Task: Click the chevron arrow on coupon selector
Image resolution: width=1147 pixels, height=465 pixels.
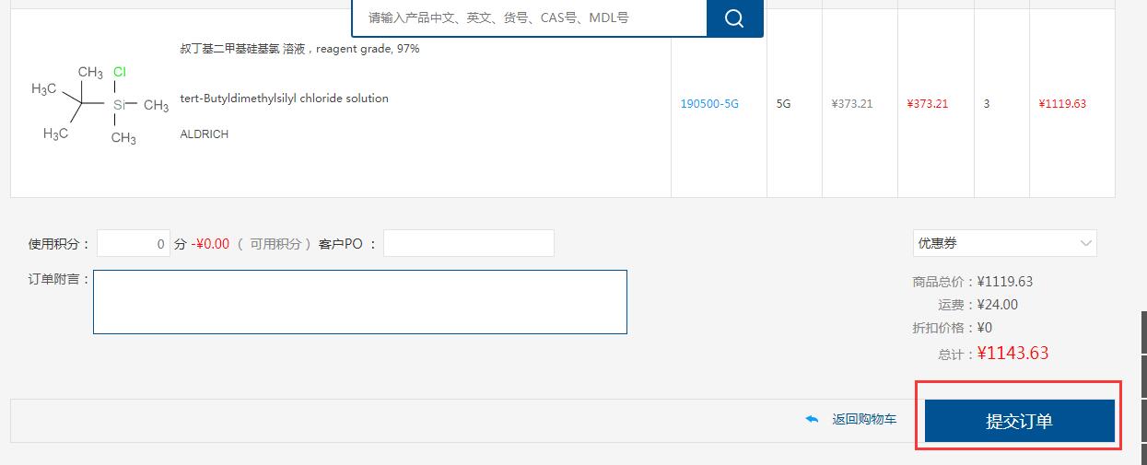Action: 1084,243
